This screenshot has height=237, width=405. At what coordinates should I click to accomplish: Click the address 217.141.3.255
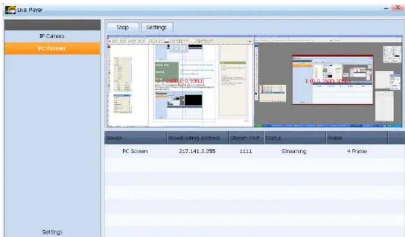(197, 151)
